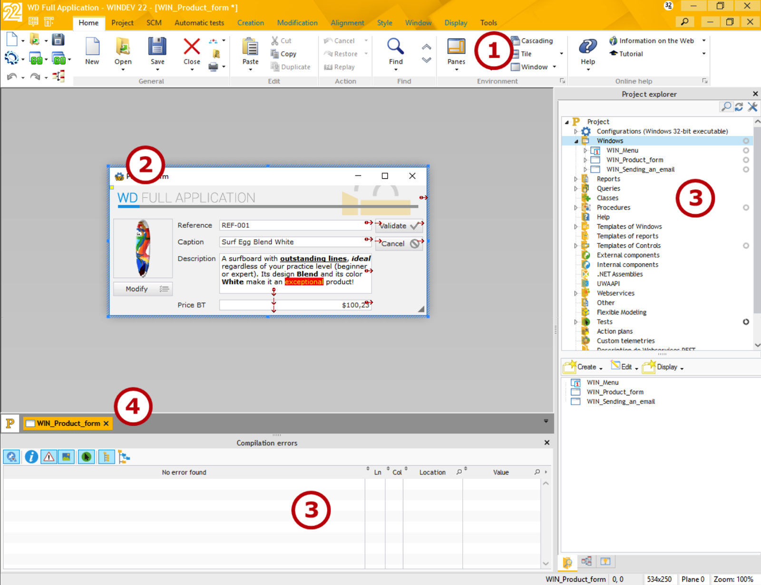
Task: Open the document list arrow at the tab bar's right end
Action: (x=546, y=421)
